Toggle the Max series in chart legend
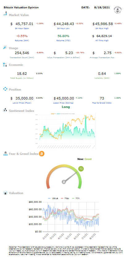The width and height of the screenshot is (128, 259). click(65, 198)
